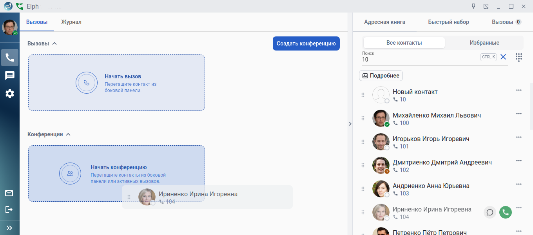Click avatar of Дмитриенко Дмитрий Андреевич
533x235 pixels.
(x=381, y=165)
